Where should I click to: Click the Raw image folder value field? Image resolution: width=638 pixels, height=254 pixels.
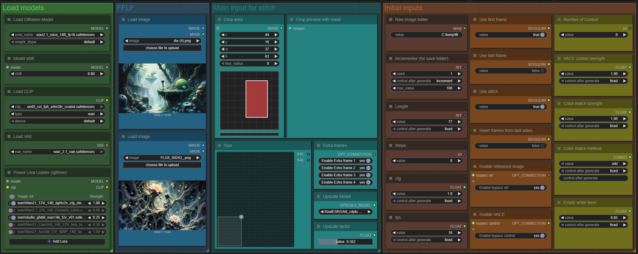(427, 35)
